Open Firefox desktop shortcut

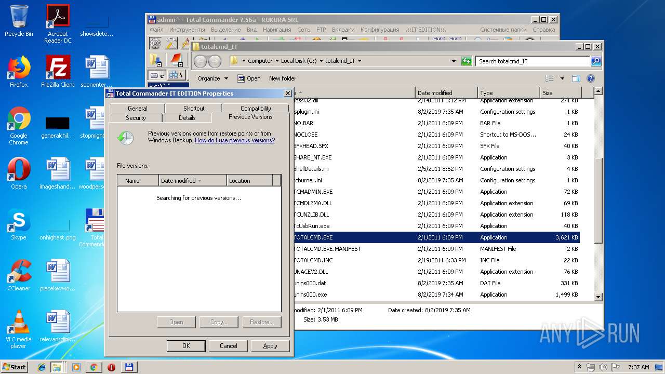19,72
